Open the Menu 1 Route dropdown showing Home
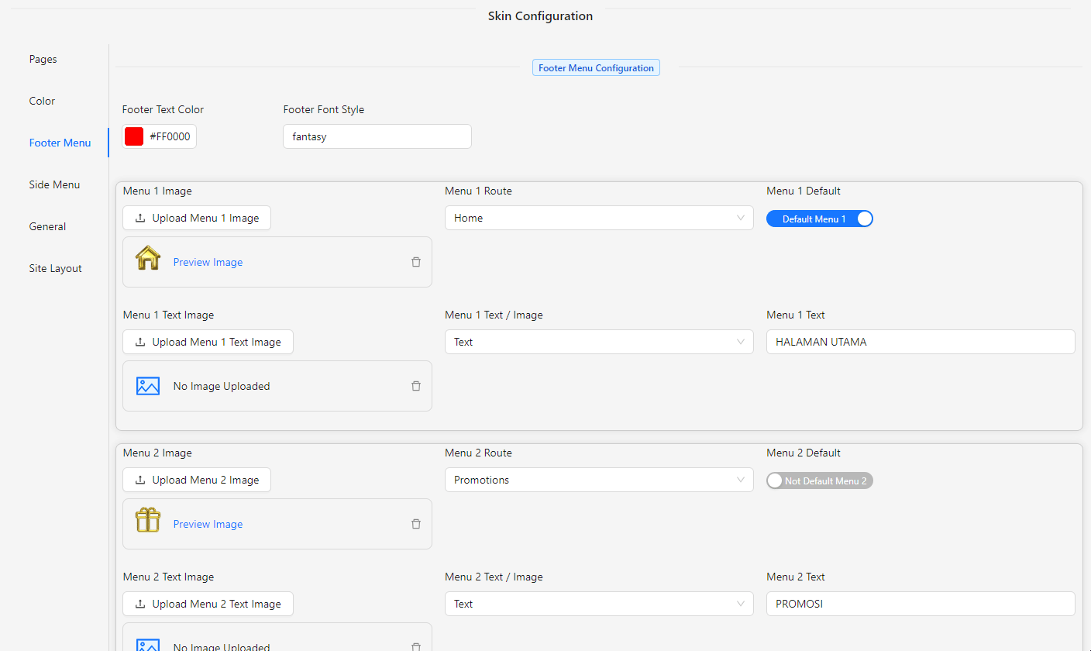The width and height of the screenshot is (1091, 651). (598, 218)
